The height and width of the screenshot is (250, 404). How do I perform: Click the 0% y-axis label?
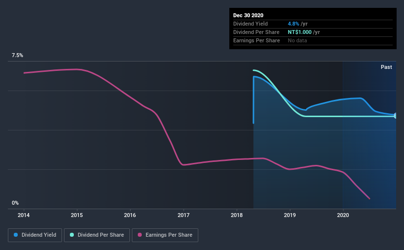tap(15, 203)
